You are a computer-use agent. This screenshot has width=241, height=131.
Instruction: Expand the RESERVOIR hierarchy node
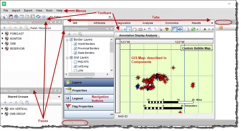(2, 48)
